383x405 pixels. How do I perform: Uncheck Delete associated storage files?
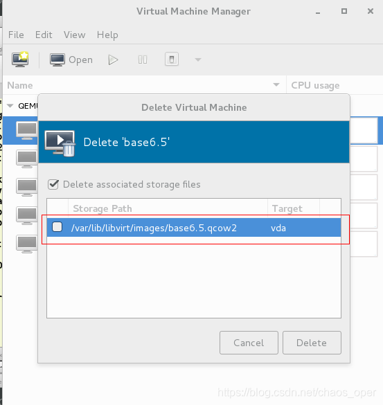pos(53,184)
